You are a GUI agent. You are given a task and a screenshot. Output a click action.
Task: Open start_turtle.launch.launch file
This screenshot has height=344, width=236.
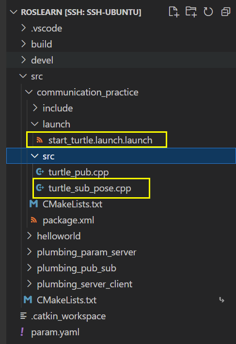click(100, 140)
